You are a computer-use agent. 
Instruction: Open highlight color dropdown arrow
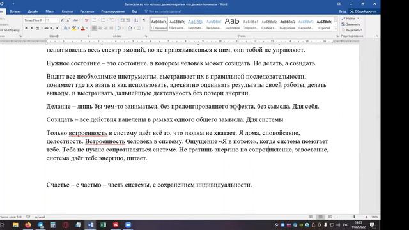click(x=78, y=28)
